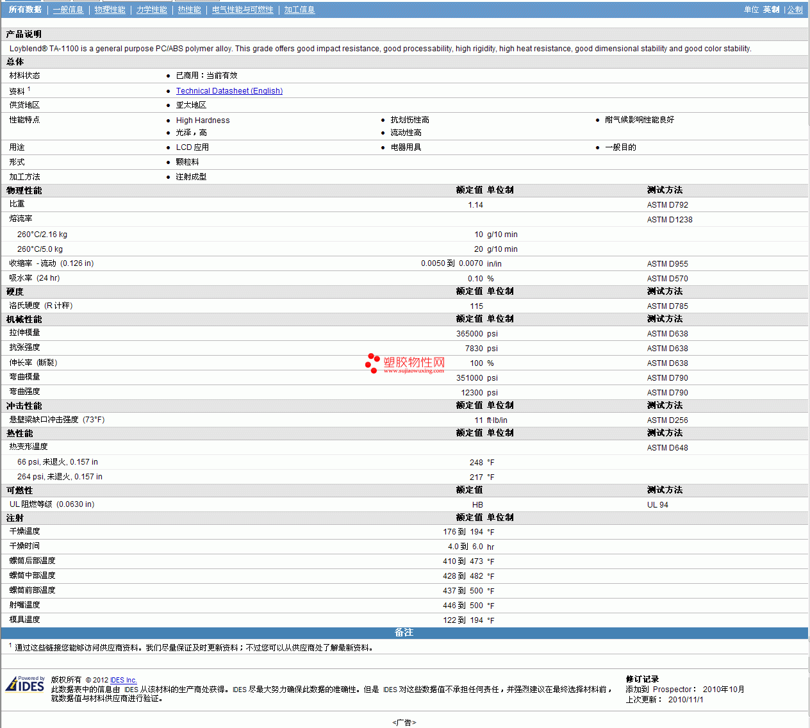The image size is (810, 728).
Task: Select the 上次更新 2010/11/1 date
Action: pos(665,700)
